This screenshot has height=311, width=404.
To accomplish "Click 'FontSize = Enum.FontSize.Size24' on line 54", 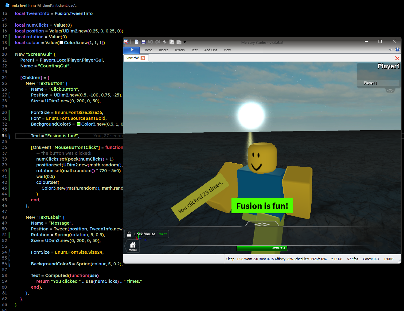I will click(67, 252).
